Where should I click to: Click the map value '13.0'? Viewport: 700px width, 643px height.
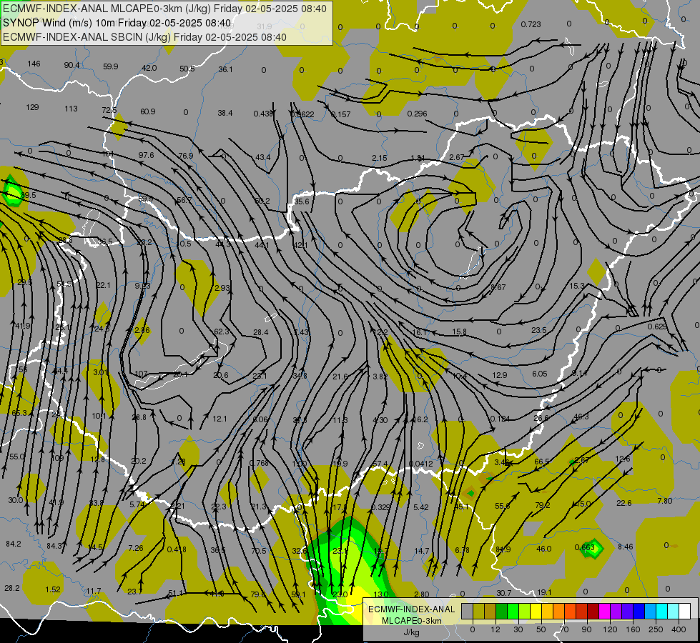[x=381, y=594]
